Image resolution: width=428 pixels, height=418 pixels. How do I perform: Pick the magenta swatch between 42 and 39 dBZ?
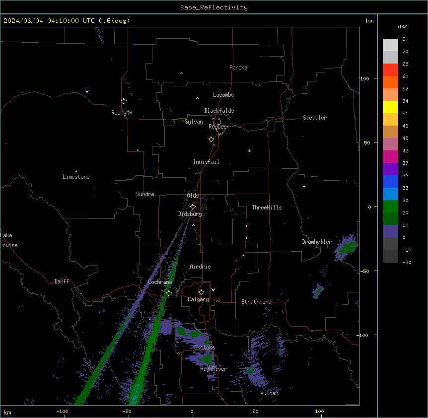point(390,157)
